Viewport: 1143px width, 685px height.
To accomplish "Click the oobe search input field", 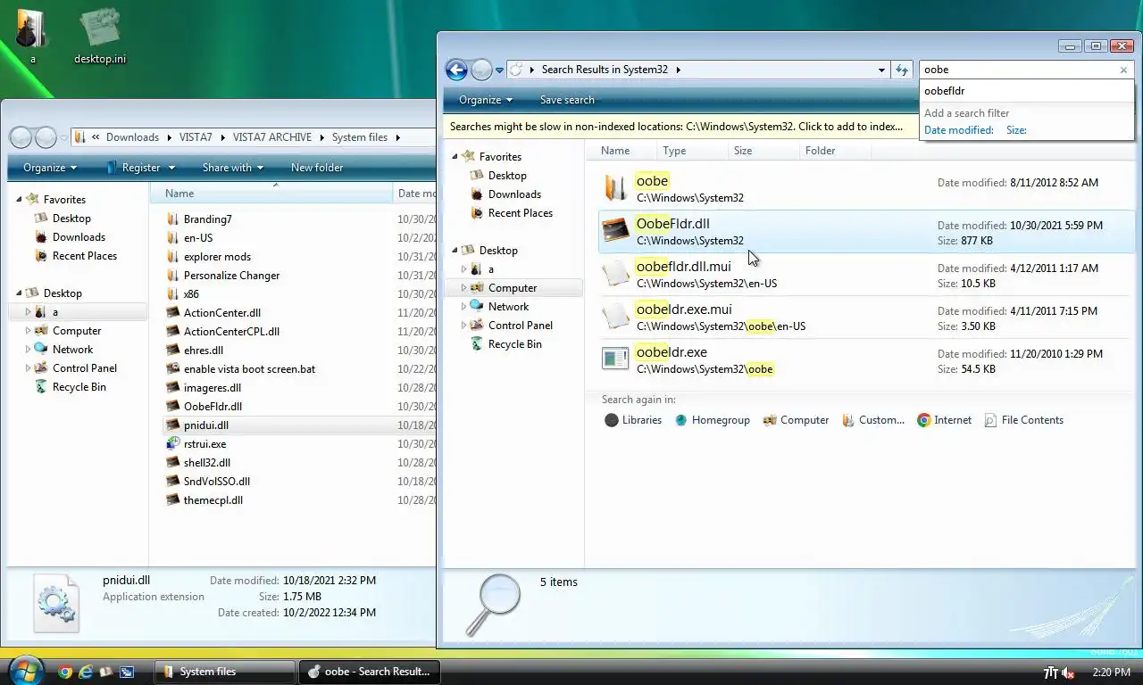I will tap(1018, 70).
